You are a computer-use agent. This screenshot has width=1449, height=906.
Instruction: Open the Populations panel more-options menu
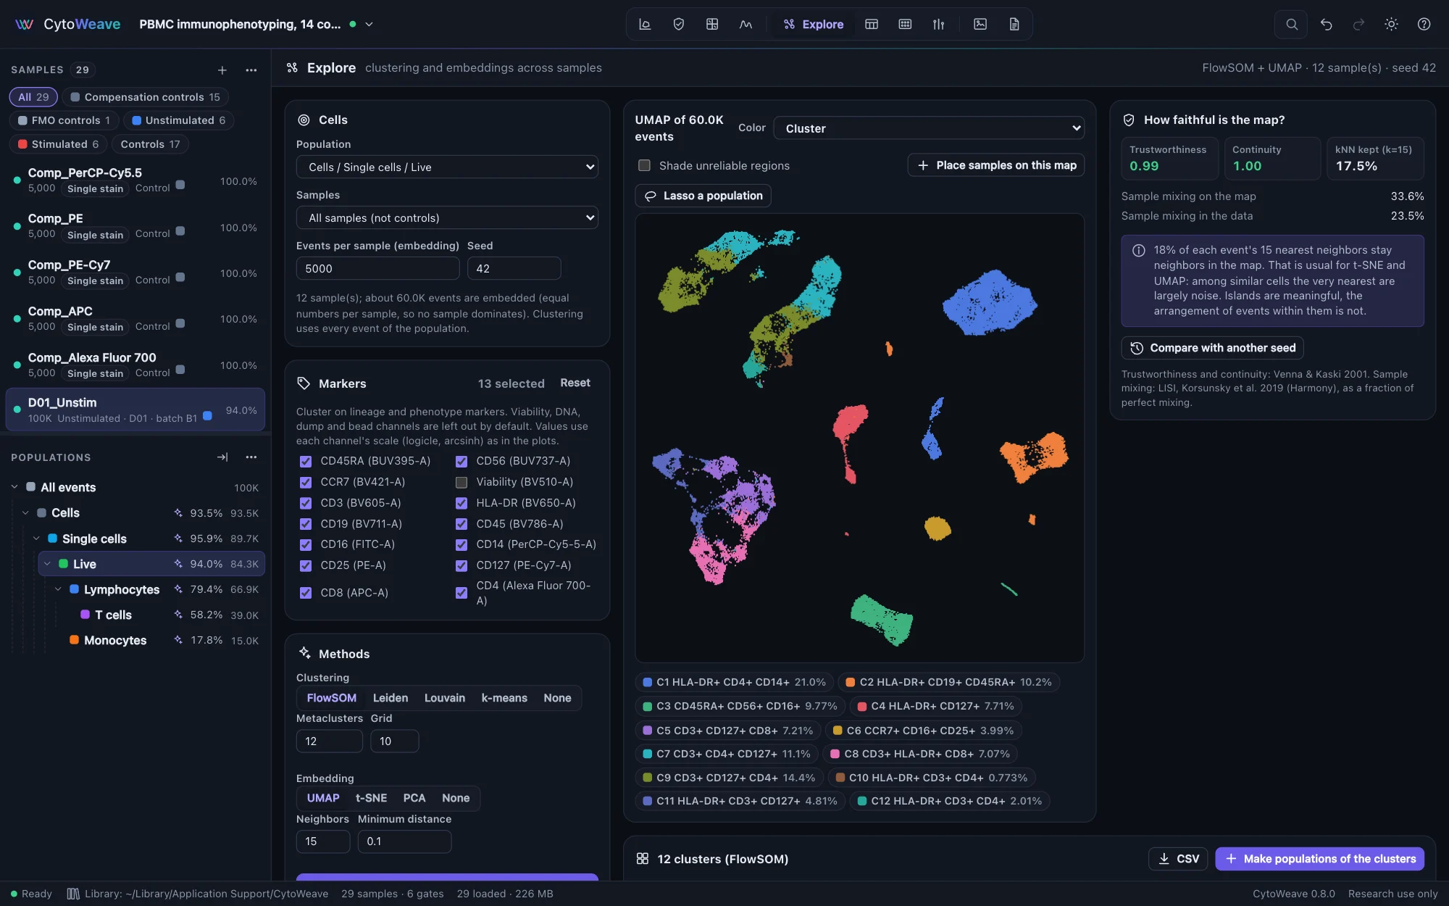coord(251,457)
